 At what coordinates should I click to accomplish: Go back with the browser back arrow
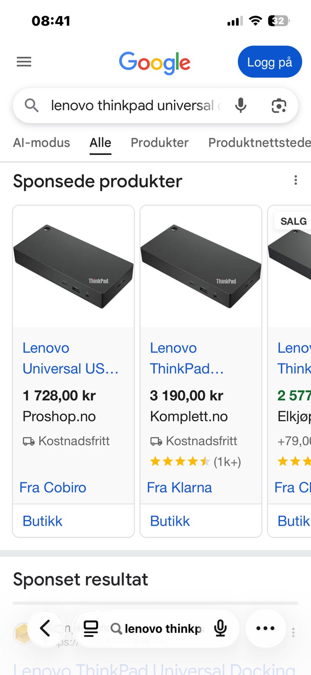pos(45,628)
